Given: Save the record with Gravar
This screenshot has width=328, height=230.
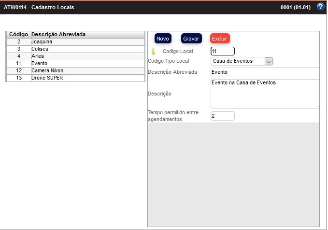Looking at the screenshot, I should 191,39.
